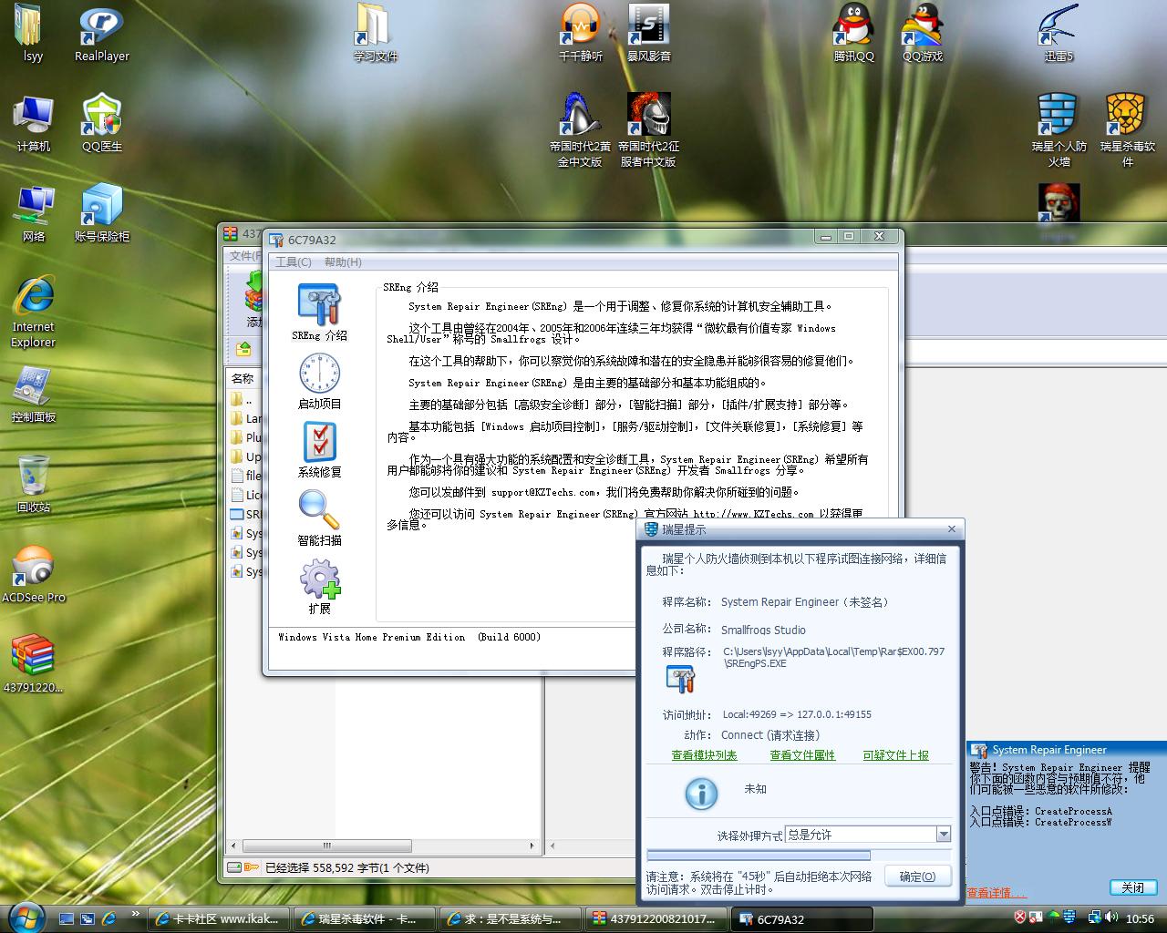
Task: Click the 可疑文件上报 link
Action: (895, 755)
